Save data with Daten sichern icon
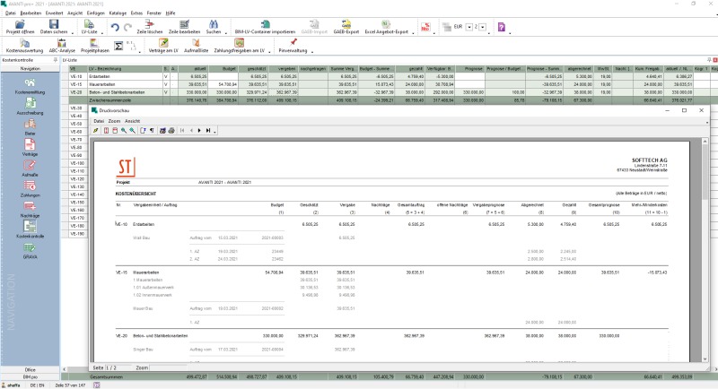Viewport: 718px width, 389px height. 54,27
